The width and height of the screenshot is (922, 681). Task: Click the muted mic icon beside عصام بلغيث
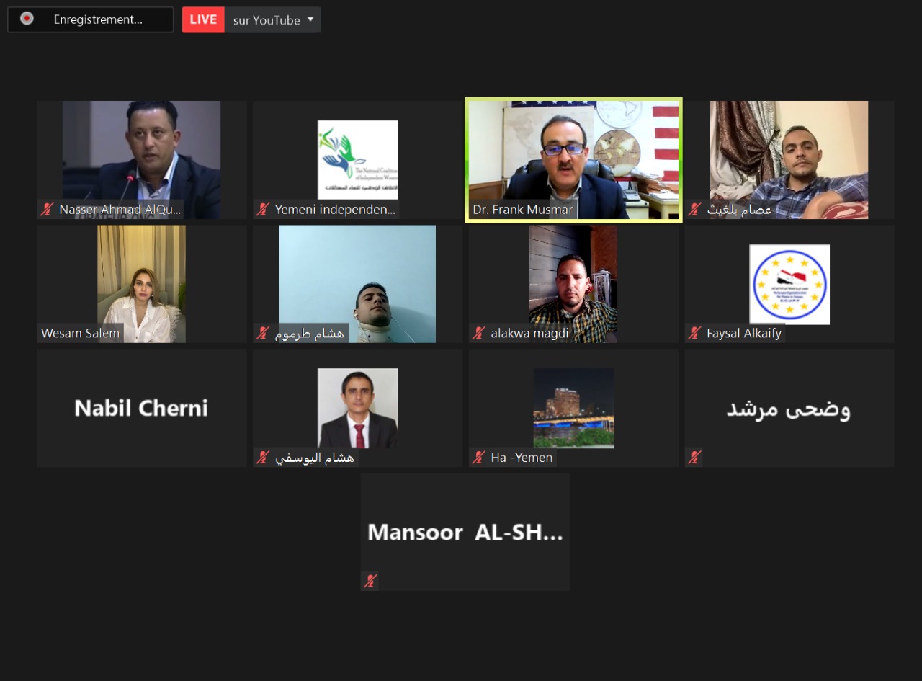coord(694,210)
